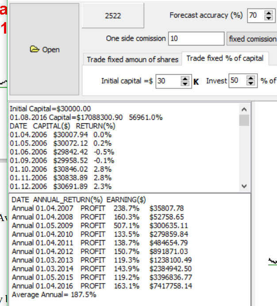Image resolution: width=277 pixels, height=306 pixels.
Task: Click the Forecast accuracy value field
Action: (x=254, y=15)
